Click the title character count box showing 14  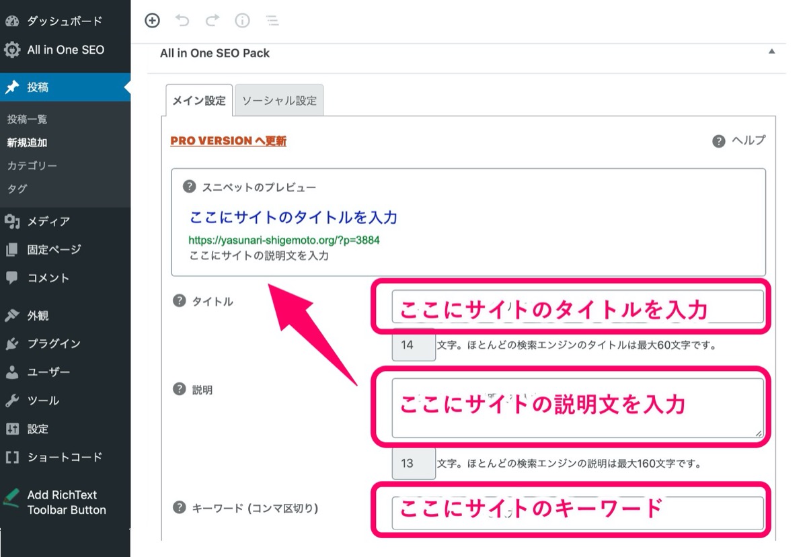(x=414, y=346)
